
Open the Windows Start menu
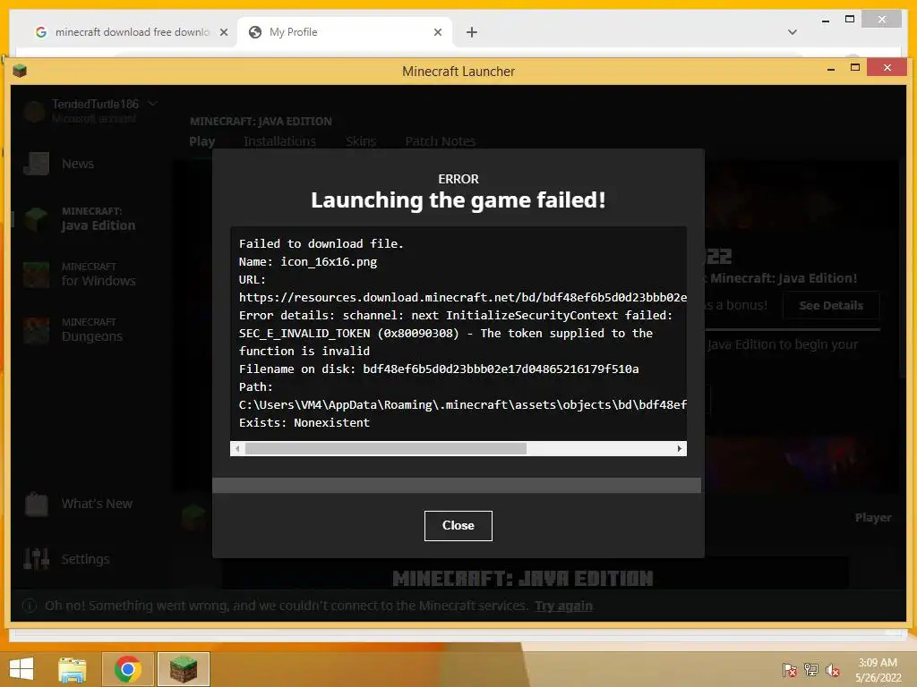point(21,669)
